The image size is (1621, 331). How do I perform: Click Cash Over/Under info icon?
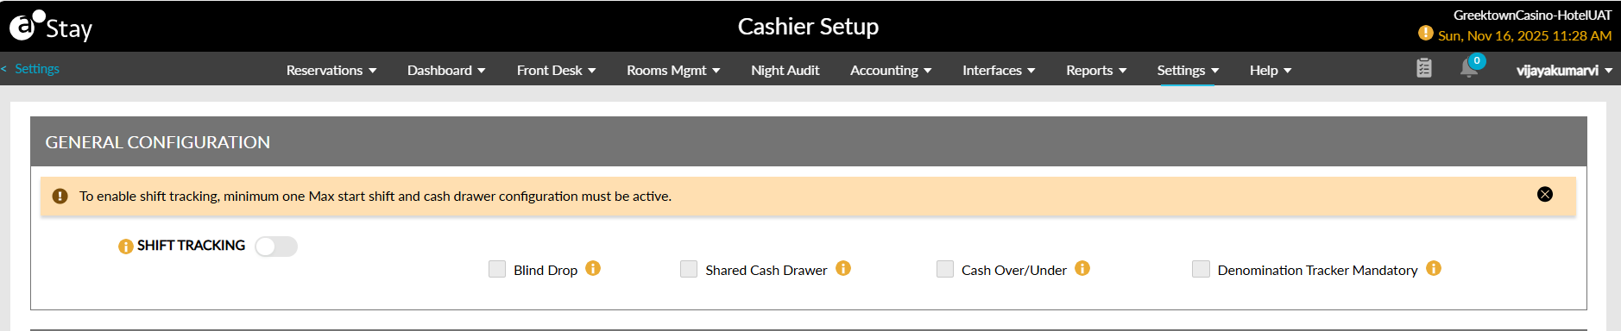point(1082,268)
